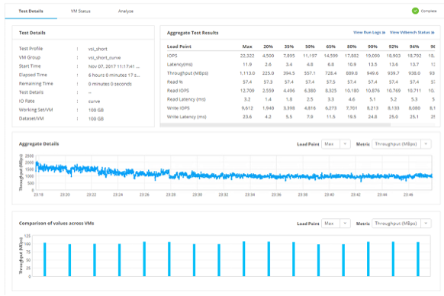Image resolution: width=444 pixels, height=296 pixels.
Task: Click the last VM bar in comparison chart
Action: pos(418,259)
